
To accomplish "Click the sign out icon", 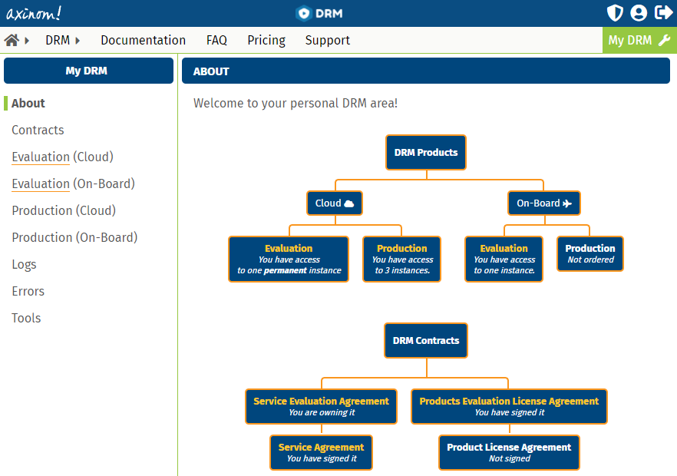I will pyautogui.click(x=663, y=12).
